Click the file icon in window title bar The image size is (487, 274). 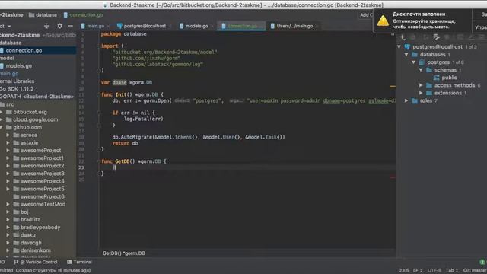click(105, 5)
